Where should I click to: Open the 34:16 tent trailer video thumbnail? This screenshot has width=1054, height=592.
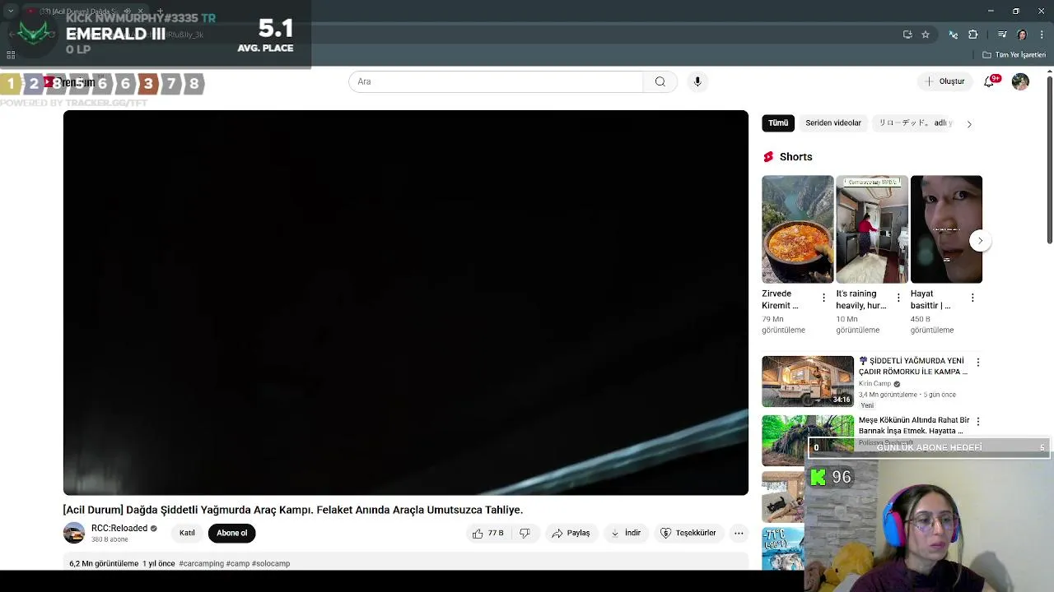808,381
